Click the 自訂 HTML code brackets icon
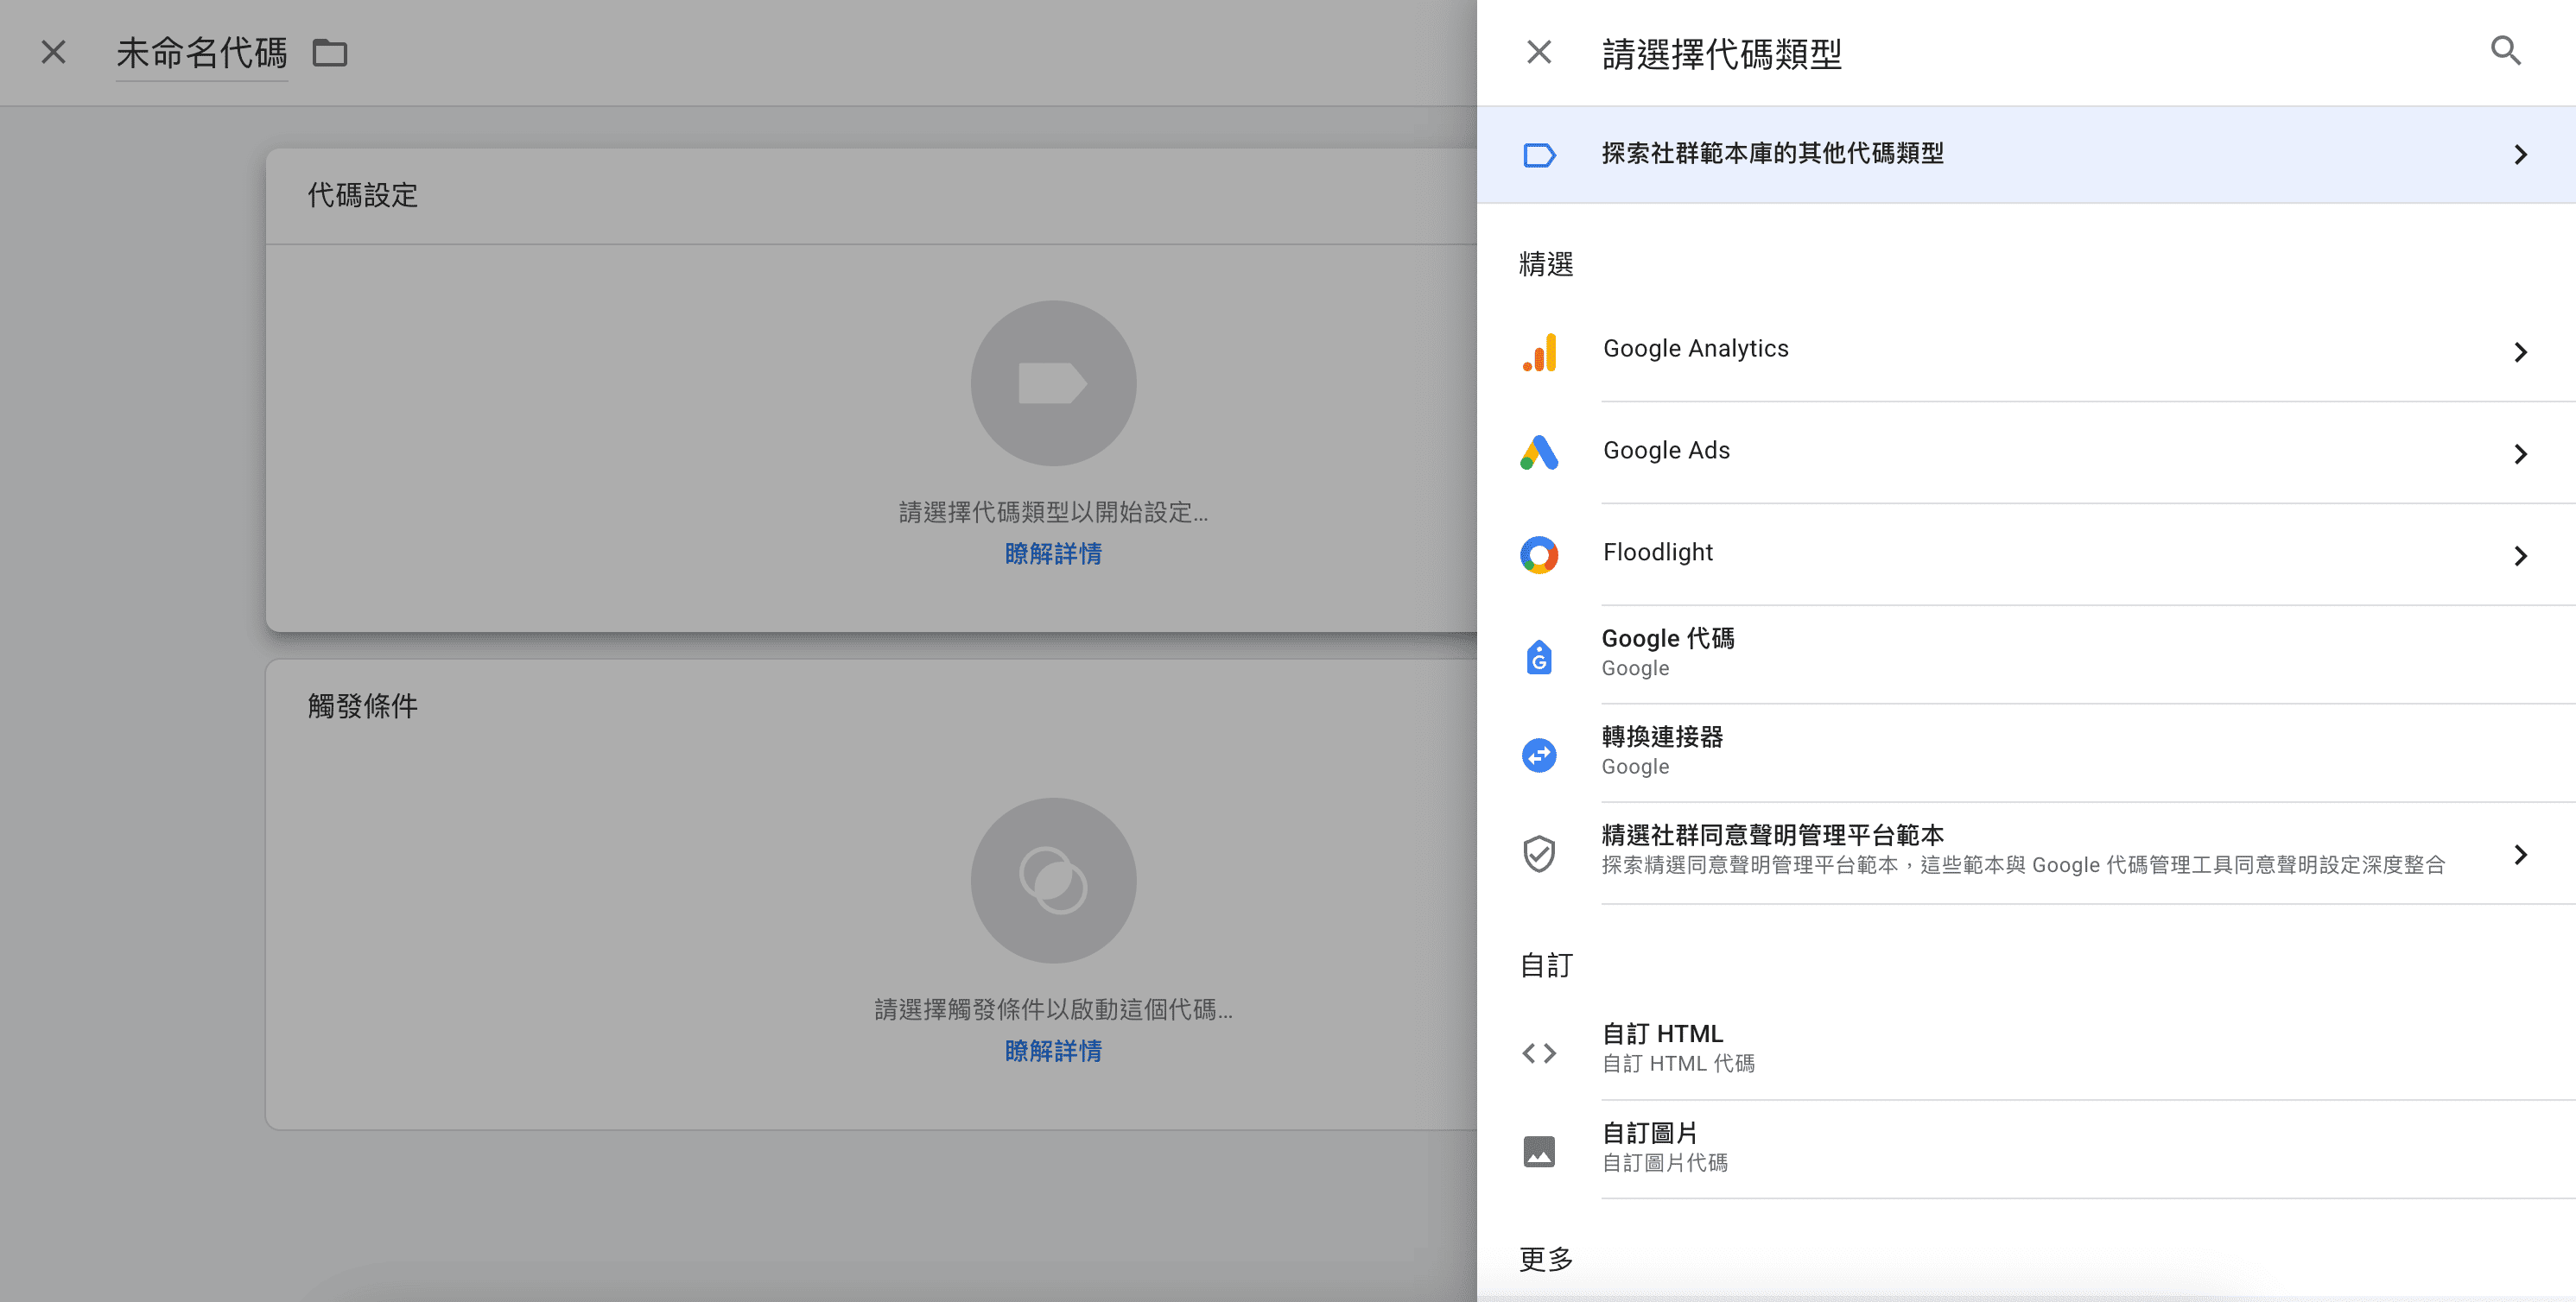 click(x=1539, y=1052)
